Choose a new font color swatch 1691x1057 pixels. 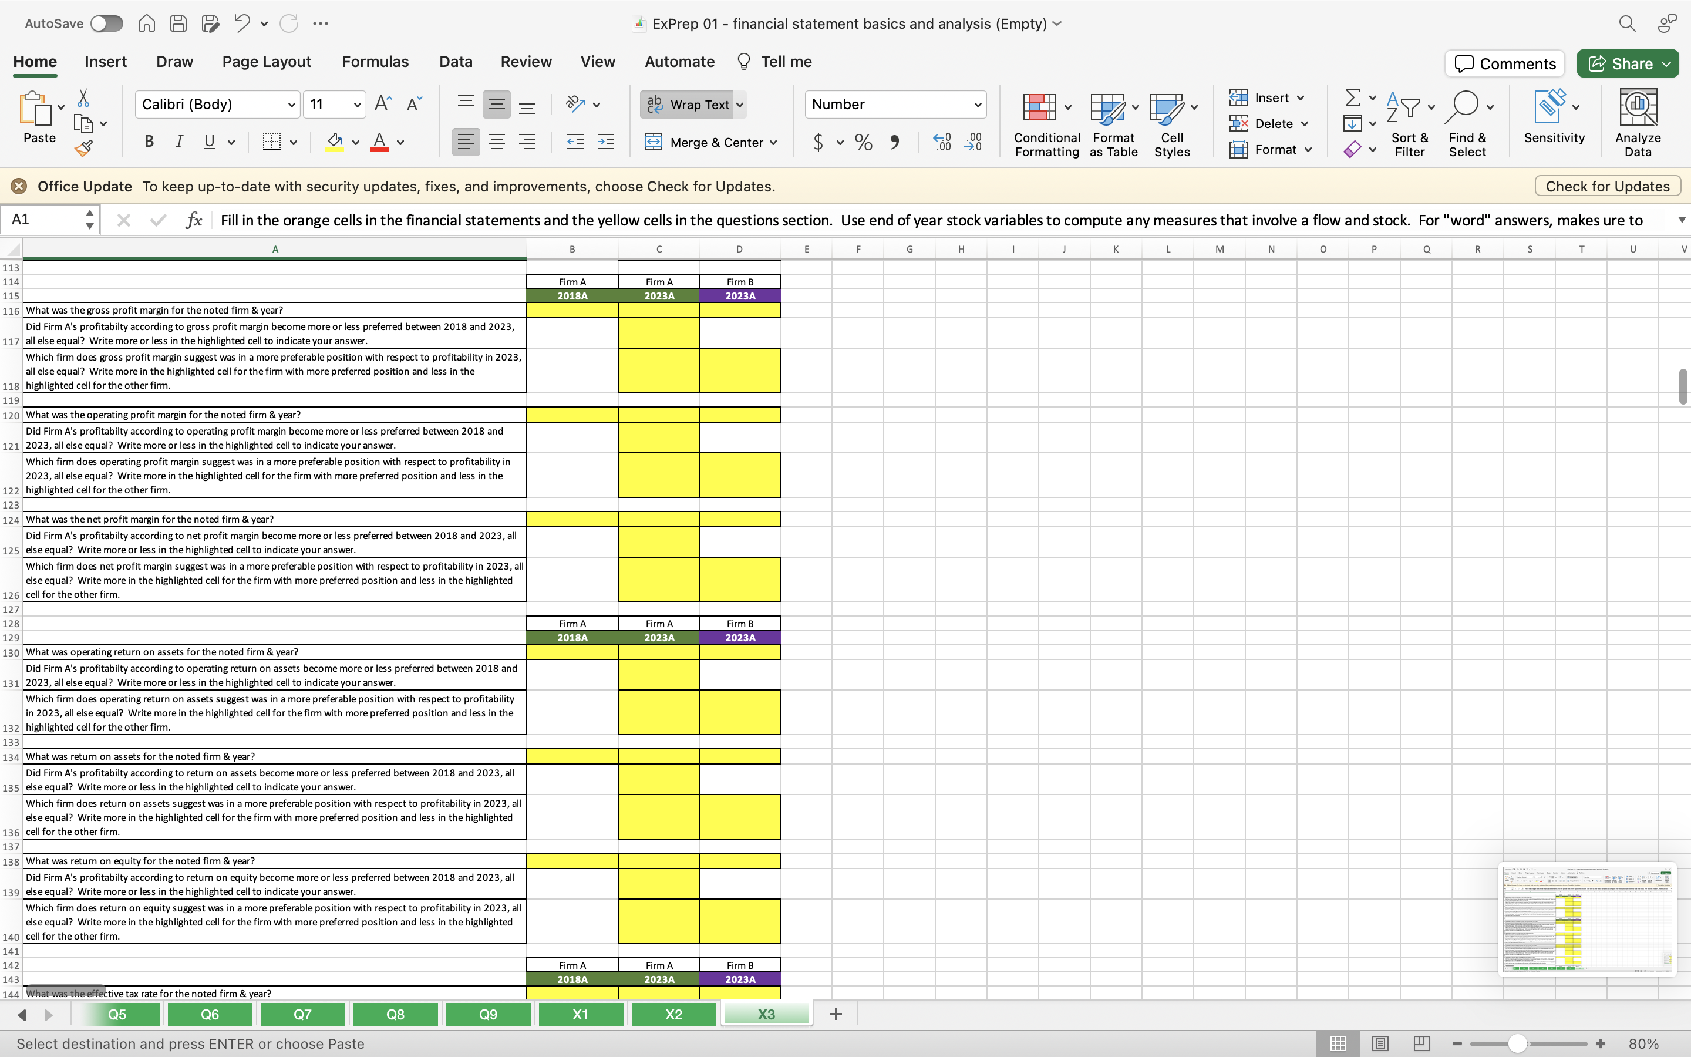coord(401,142)
